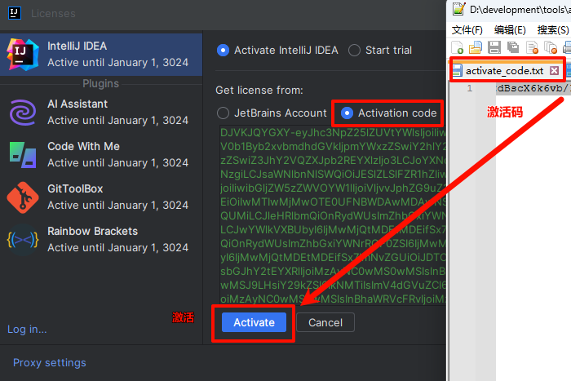571x381 pixels.
Task: Click the Rainbow Brackets plugin icon
Action: click(22, 239)
